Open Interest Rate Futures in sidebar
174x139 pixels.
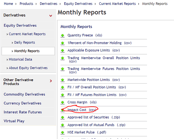(x=23, y=112)
